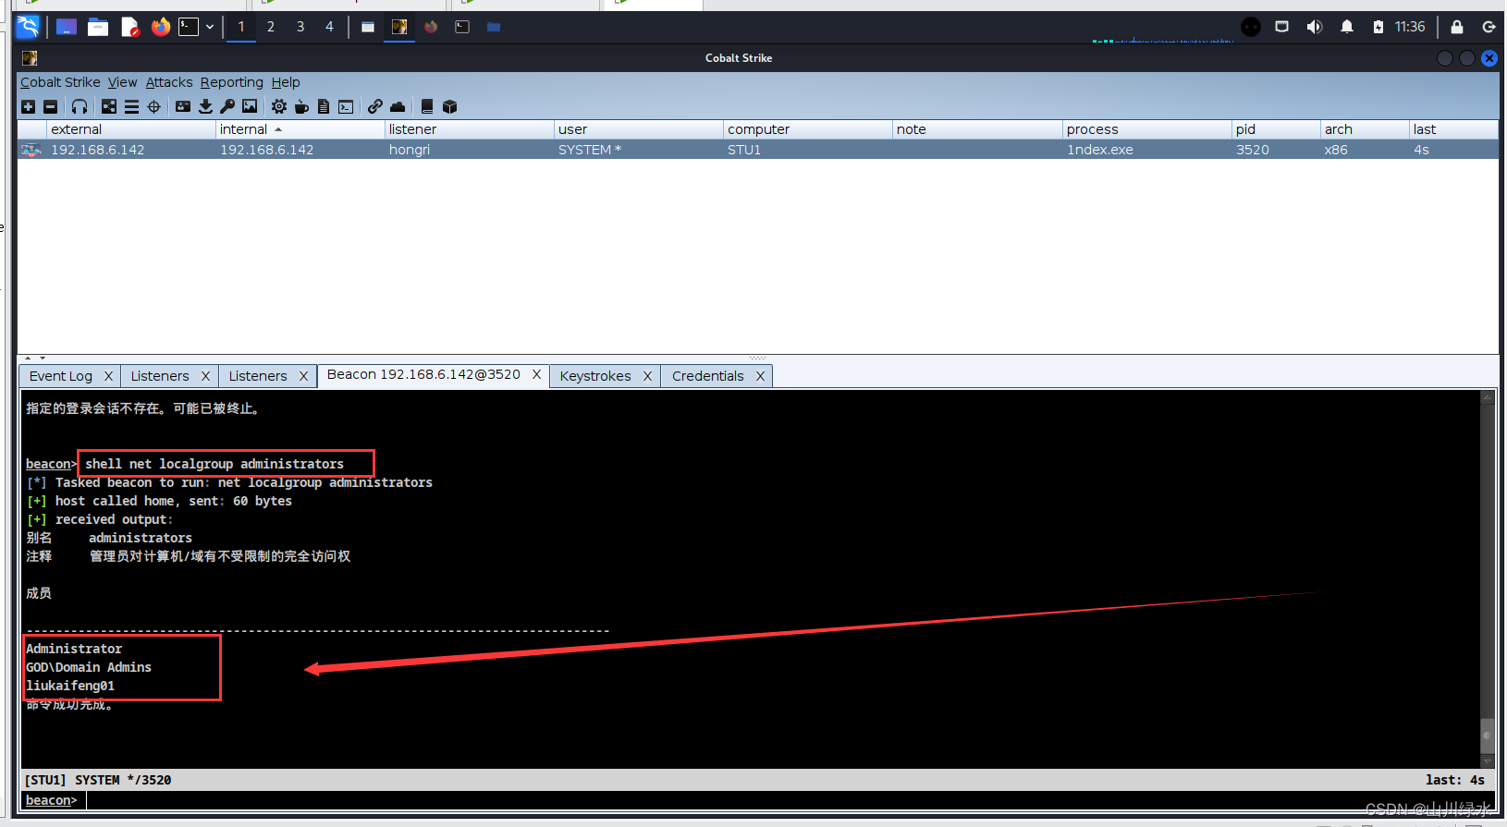
Task: Click the cube About icon in toolbar
Action: 450,107
